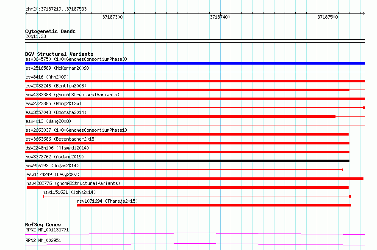377x250 pixels.
Task: Click the black nsv3372762 variant bar
Action: click(187, 161)
